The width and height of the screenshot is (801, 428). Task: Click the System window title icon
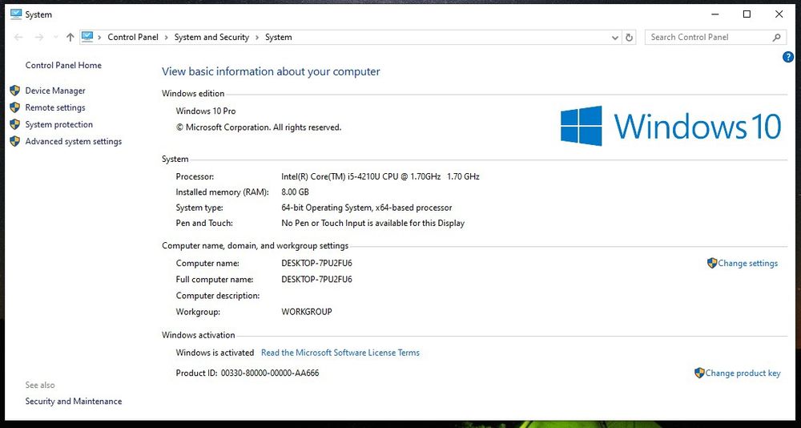click(16, 14)
